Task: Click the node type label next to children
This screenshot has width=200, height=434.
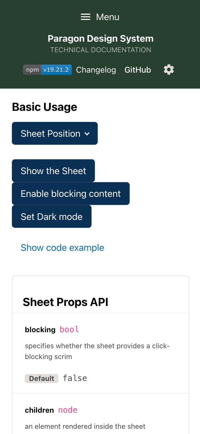Action: pos(68,410)
